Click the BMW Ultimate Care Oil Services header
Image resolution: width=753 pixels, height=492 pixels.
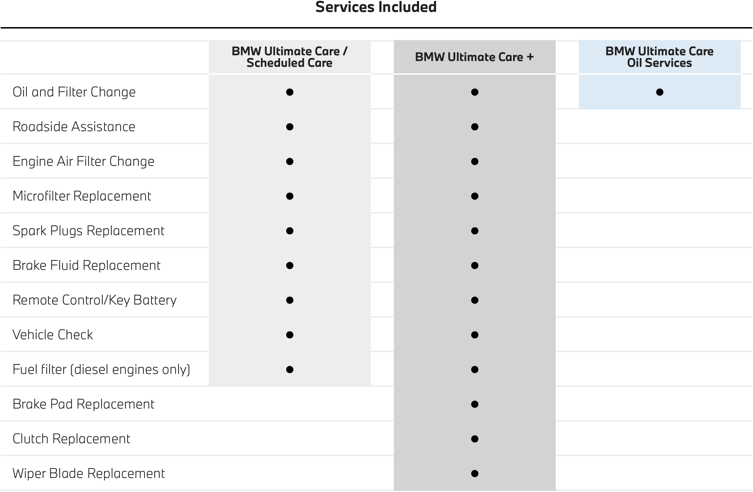coord(659,57)
